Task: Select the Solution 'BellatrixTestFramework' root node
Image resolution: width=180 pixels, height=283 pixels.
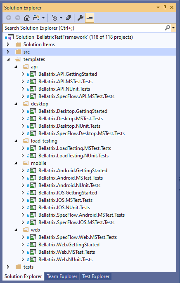Action: click(x=74, y=37)
